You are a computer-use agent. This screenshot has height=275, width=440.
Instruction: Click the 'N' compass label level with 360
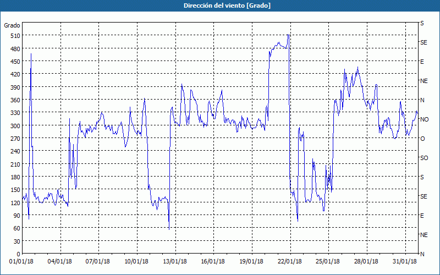pyautogui.click(x=422, y=101)
